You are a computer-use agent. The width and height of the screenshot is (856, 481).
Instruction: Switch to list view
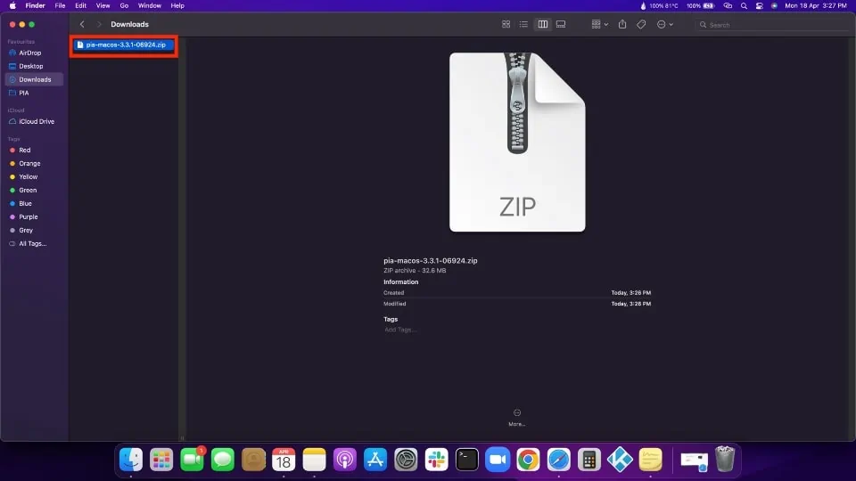click(523, 25)
